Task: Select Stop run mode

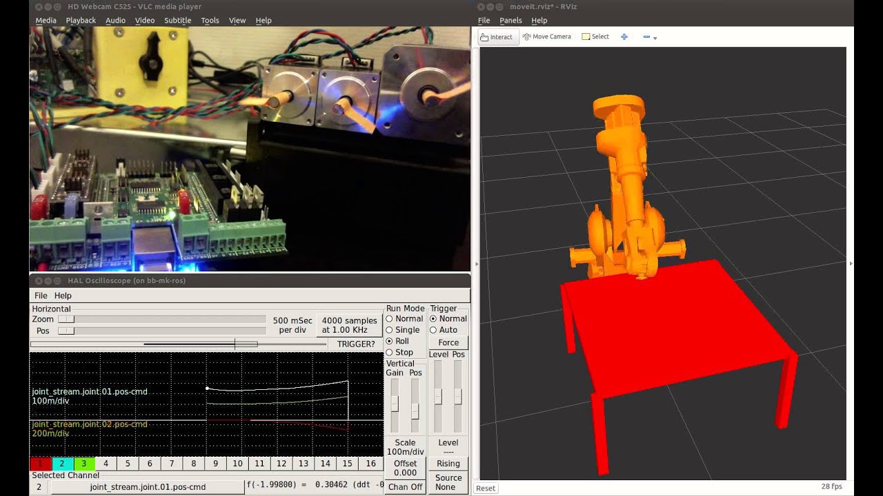Action: pyautogui.click(x=399, y=352)
